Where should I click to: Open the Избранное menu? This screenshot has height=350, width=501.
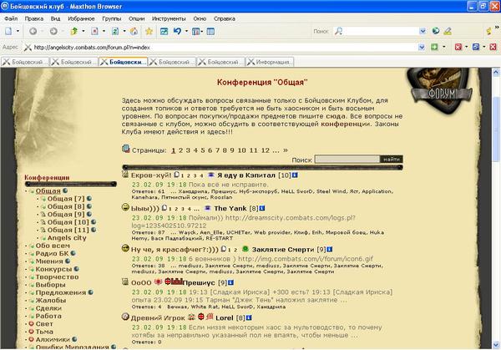tap(81, 18)
